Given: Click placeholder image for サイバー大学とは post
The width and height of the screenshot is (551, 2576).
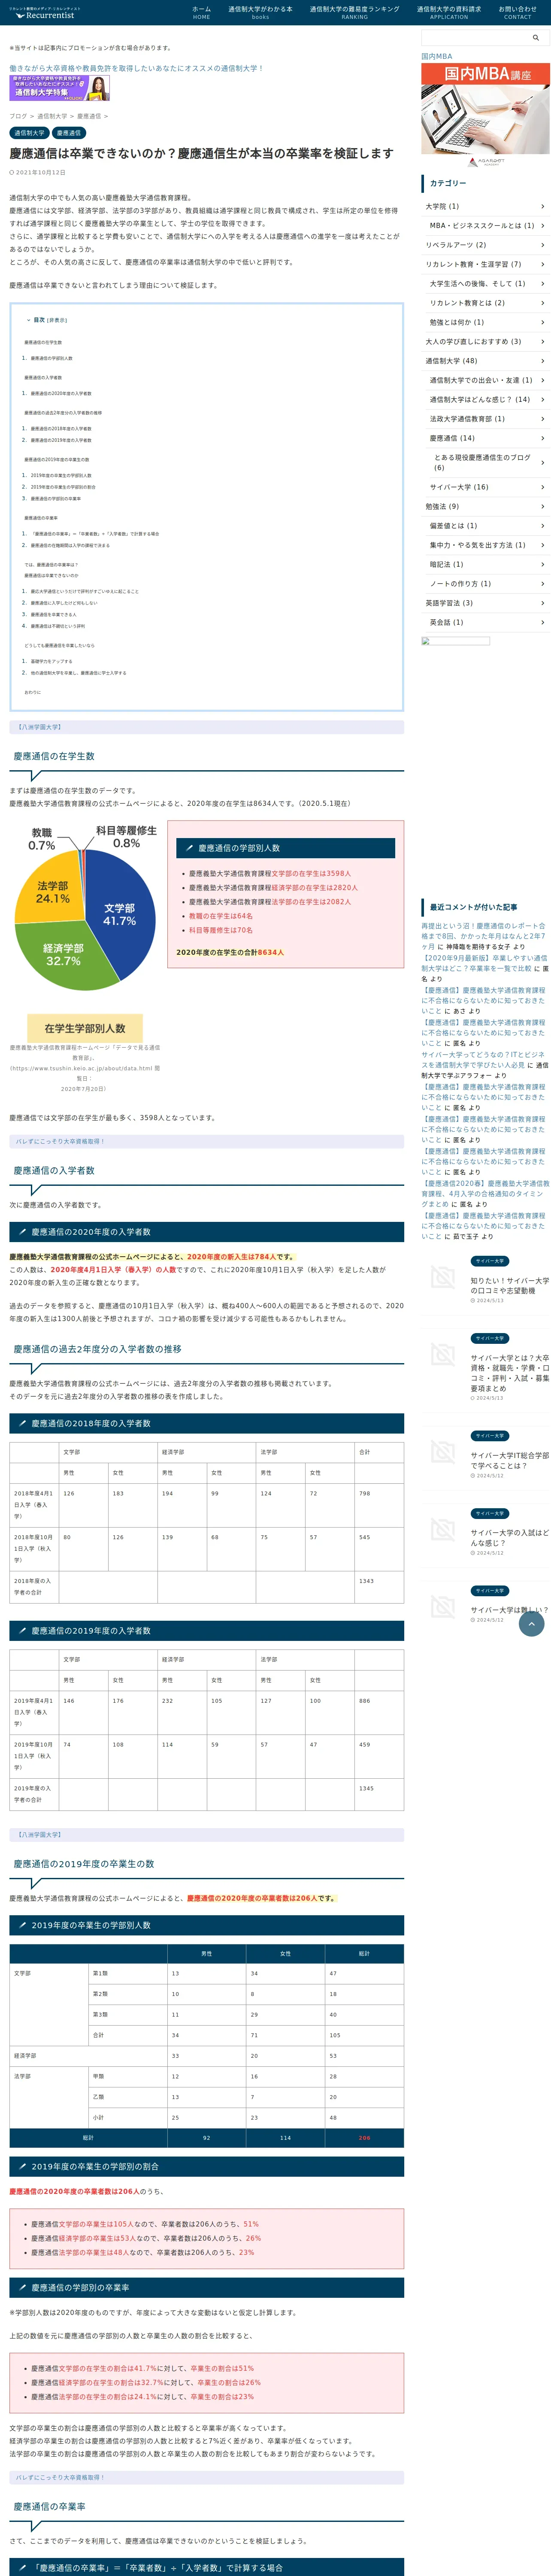Looking at the screenshot, I should (442, 1354).
